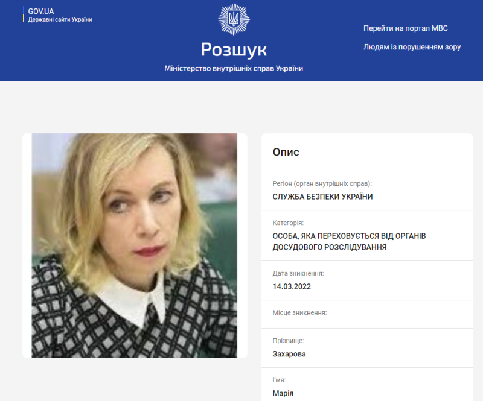Click 'Дата зникнення:' label

298,273
